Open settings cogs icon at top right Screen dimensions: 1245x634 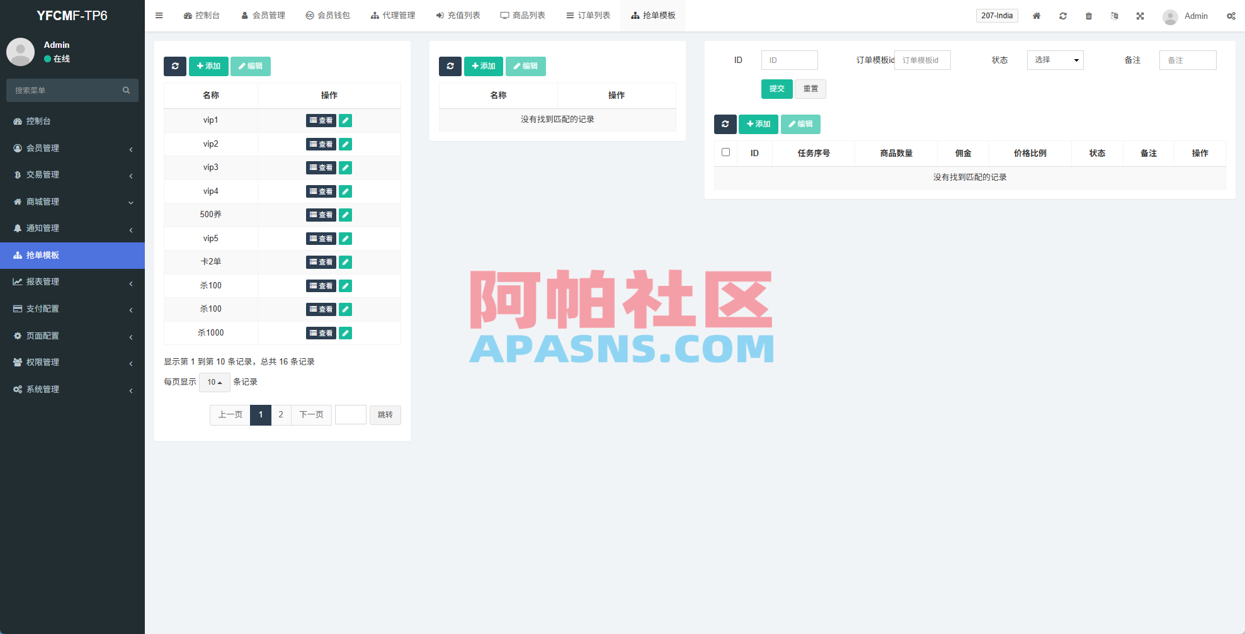coord(1231,16)
